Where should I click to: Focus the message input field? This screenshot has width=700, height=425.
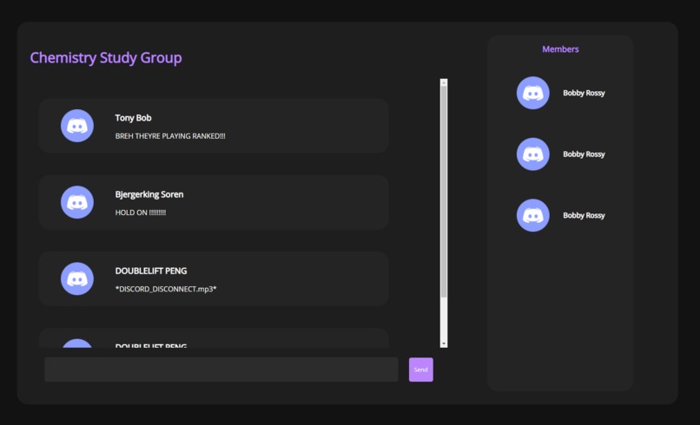point(221,369)
